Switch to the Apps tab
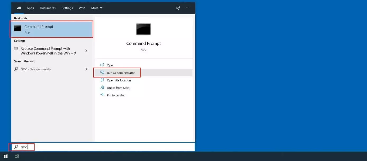 (30, 8)
